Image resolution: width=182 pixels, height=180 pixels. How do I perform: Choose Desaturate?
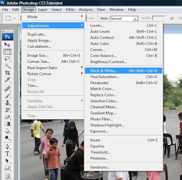coord(124,83)
